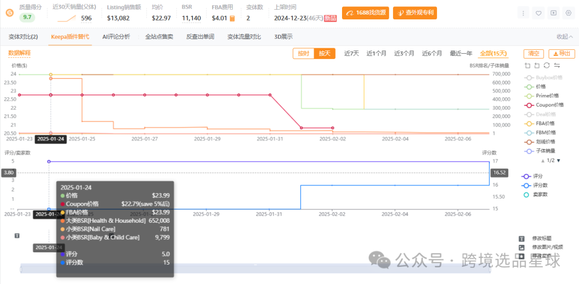The image size is (579, 284).
Task: Toggle Buybox价格 series in legend
Action: [543, 78]
